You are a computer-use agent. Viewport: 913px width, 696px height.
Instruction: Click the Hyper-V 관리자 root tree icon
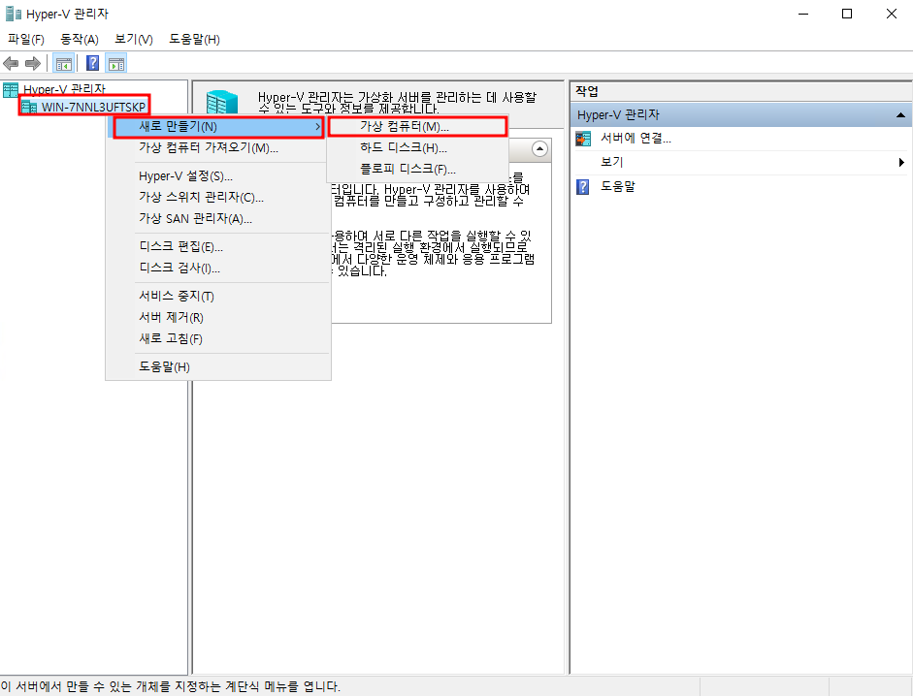(x=11, y=89)
